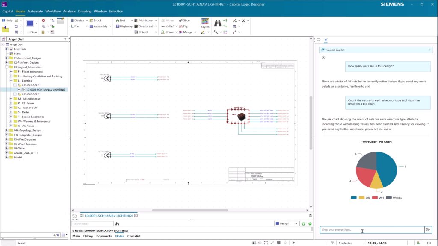Expand the 01-Functional_Designs folder
This screenshot has height=246, width=438.
tap(7, 58)
